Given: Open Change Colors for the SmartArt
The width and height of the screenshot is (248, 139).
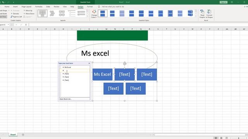Looking at the screenshot, I should [94, 14].
